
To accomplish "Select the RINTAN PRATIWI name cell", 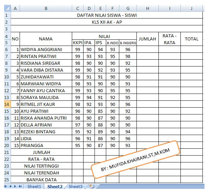I will click(x=46, y=56).
